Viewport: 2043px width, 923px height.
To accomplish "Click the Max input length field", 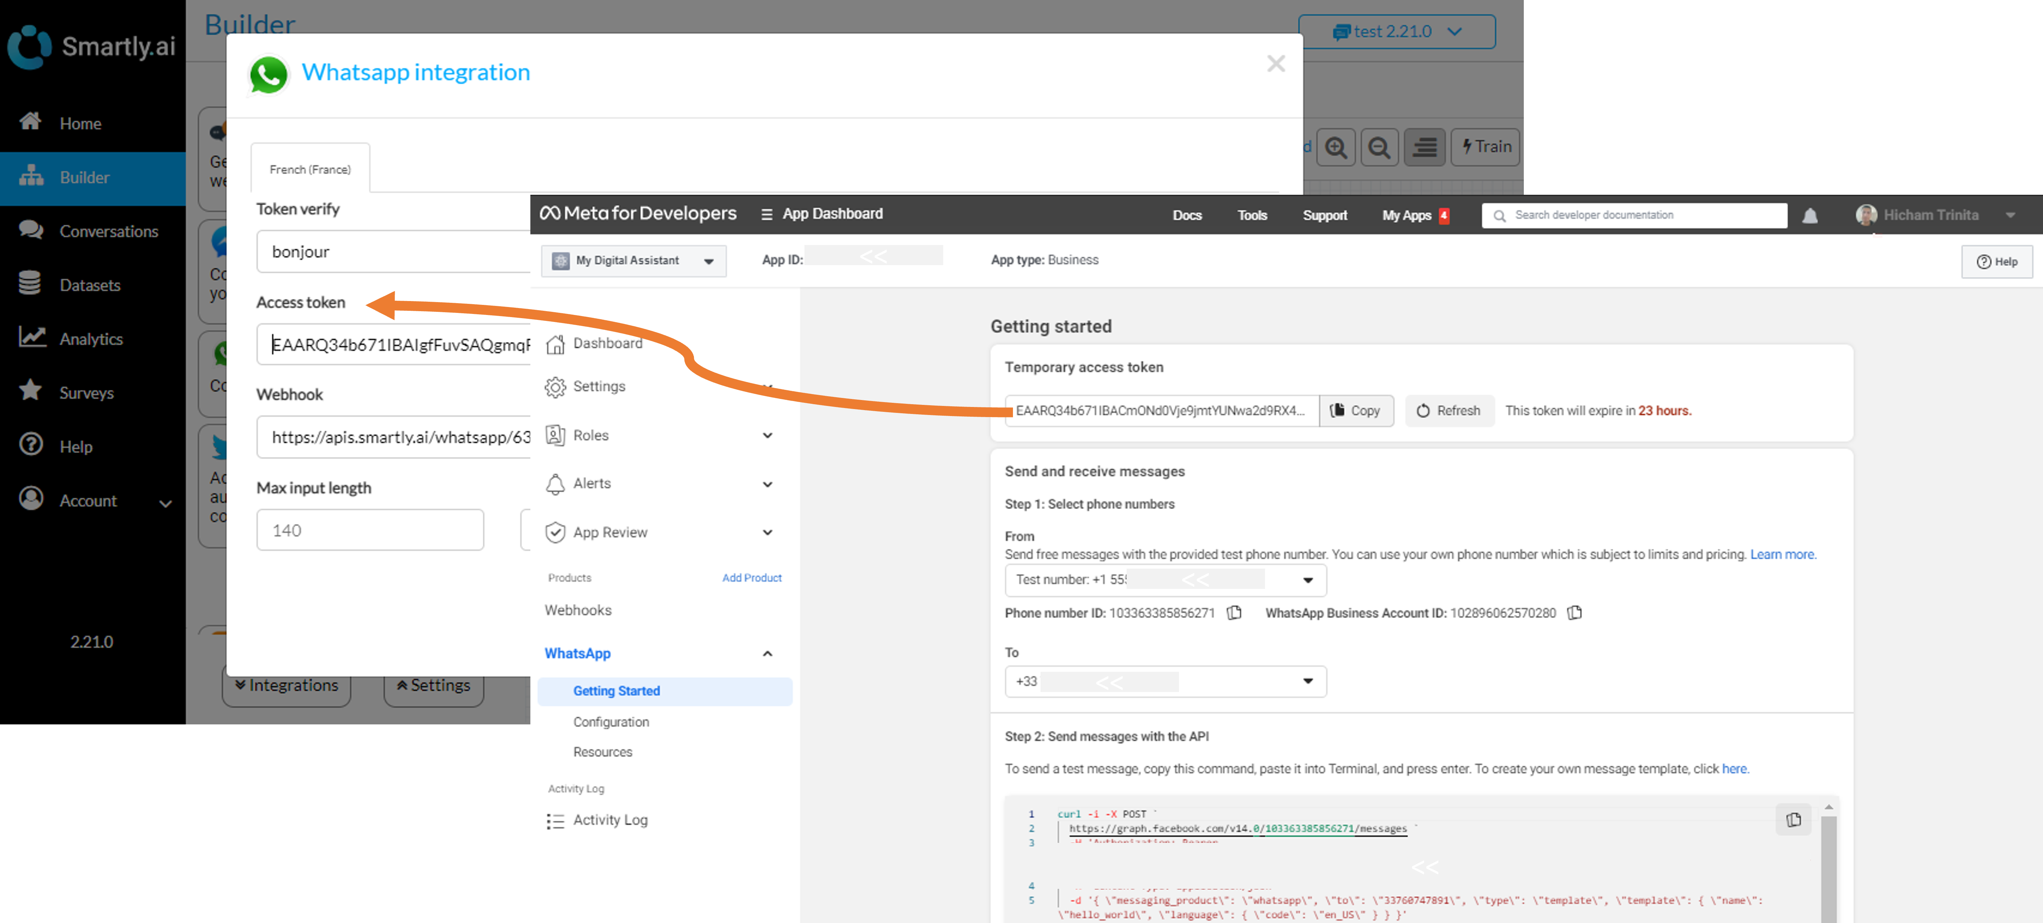I will pyautogui.click(x=370, y=530).
